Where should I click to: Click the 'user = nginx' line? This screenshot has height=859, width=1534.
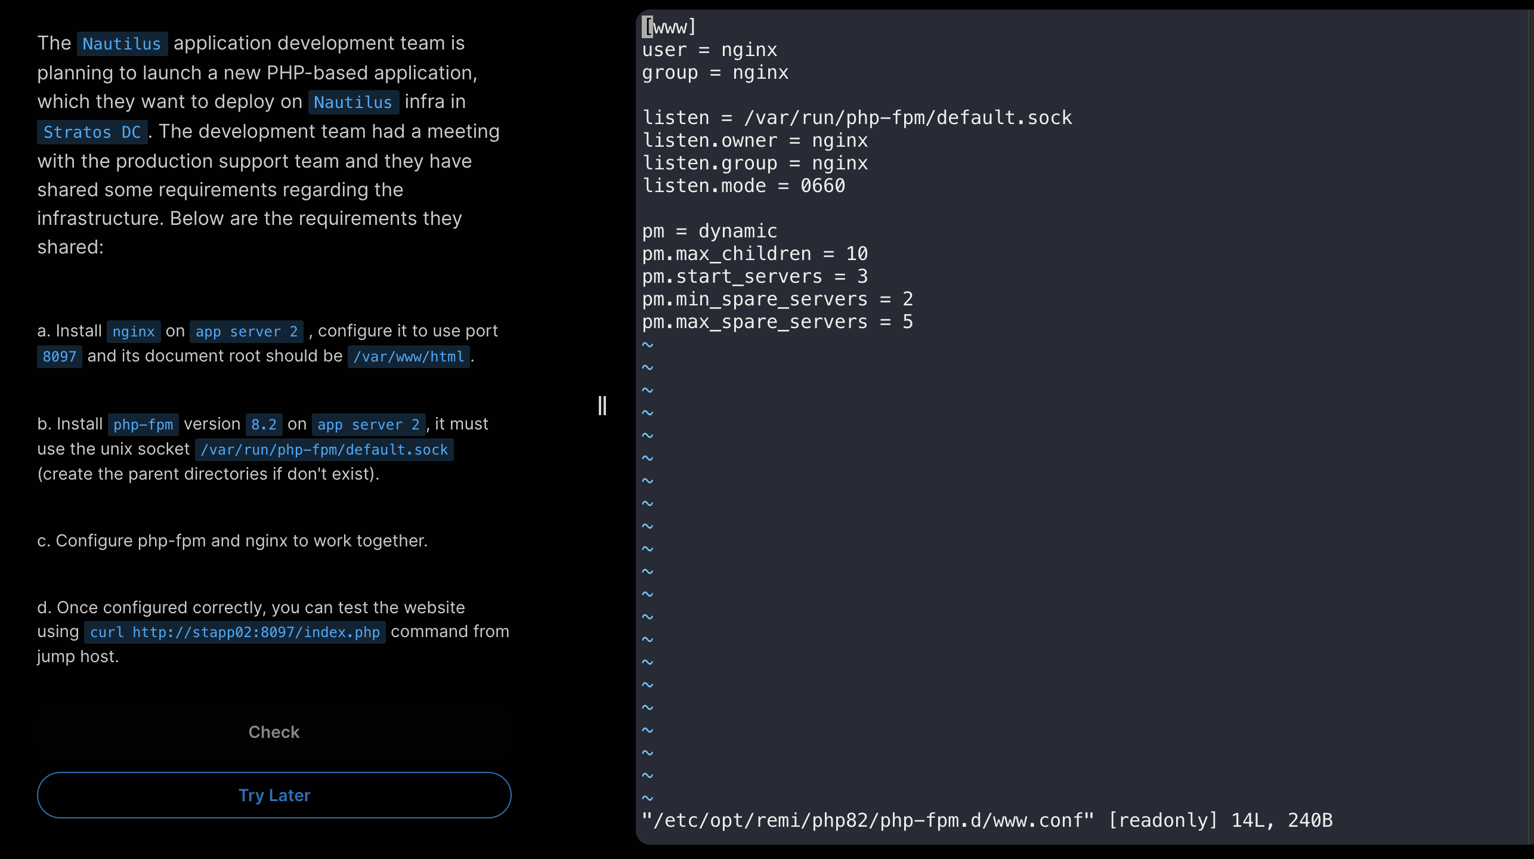(x=710, y=50)
